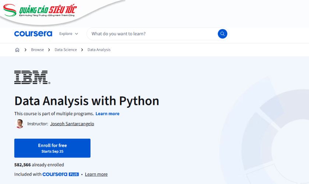Open the Joseph Santarcangelo instructor link
This screenshot has height=184, width=309.
[x=72, y=124]
